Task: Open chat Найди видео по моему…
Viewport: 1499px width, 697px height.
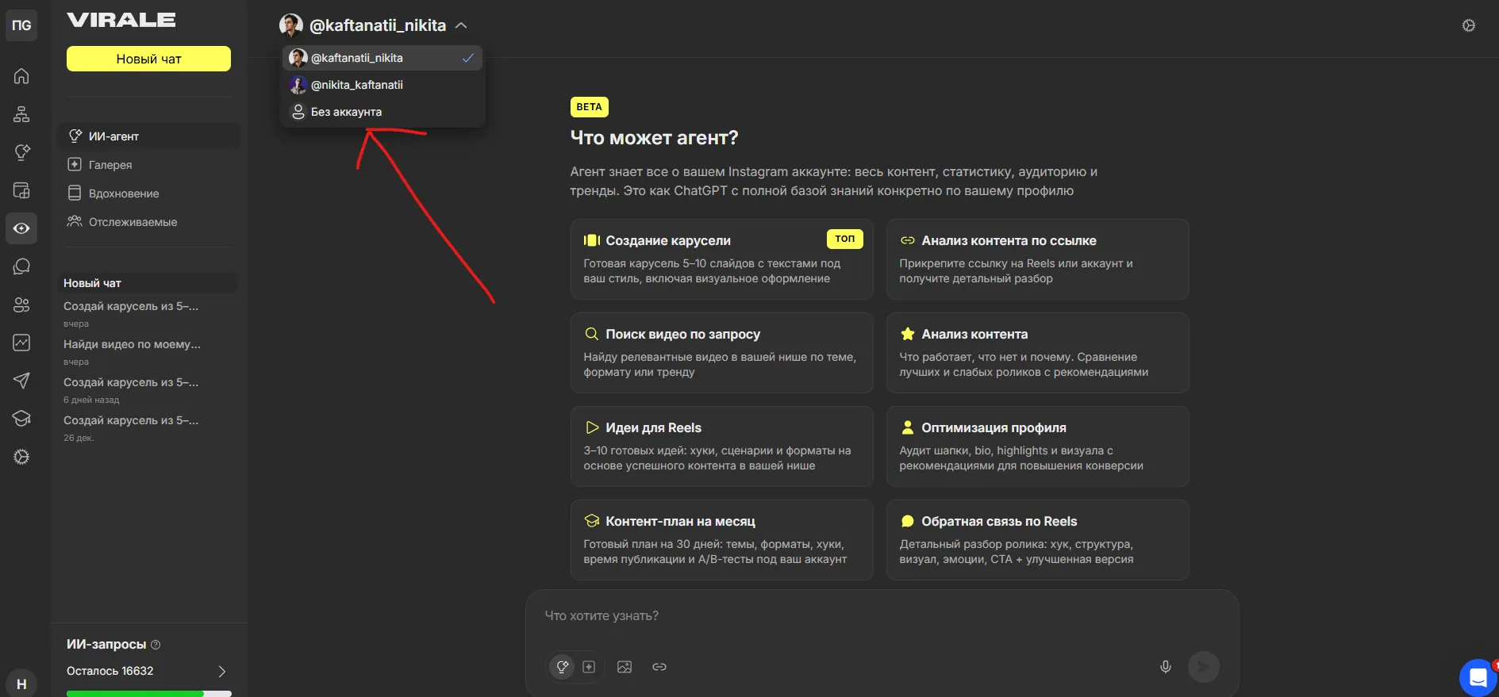Action: click(148, 351)
